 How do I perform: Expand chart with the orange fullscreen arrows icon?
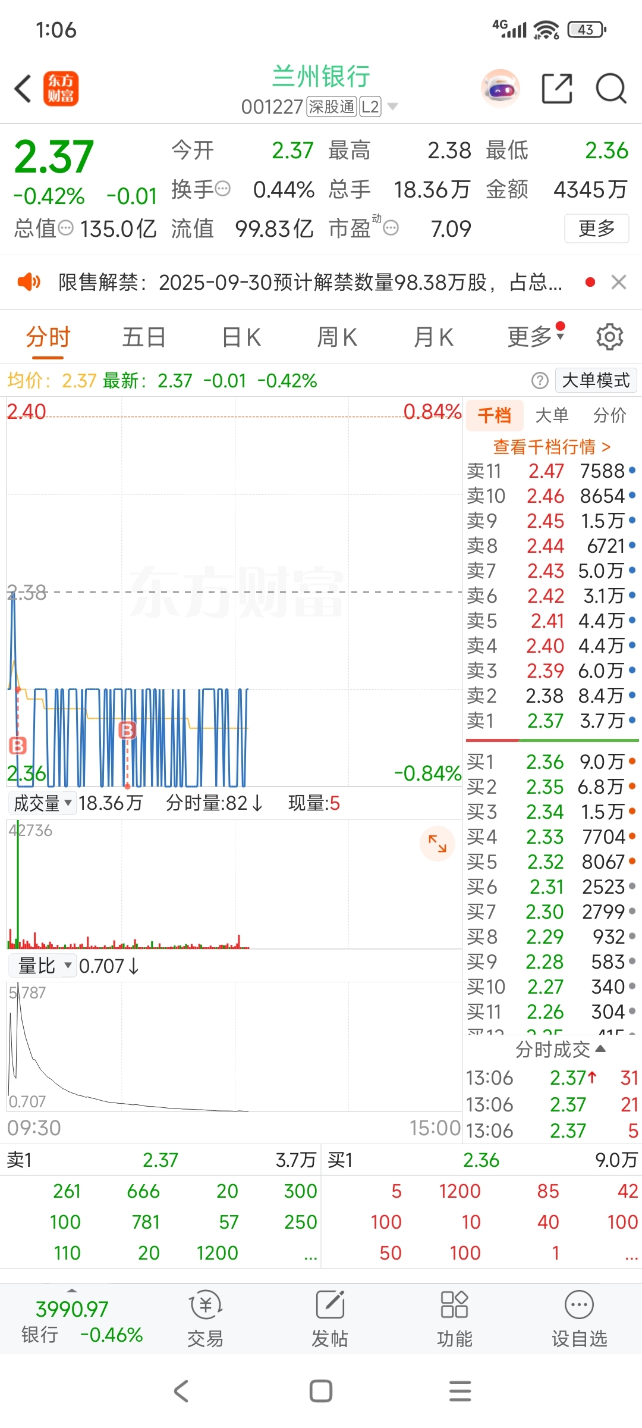[x=438, y=843]
